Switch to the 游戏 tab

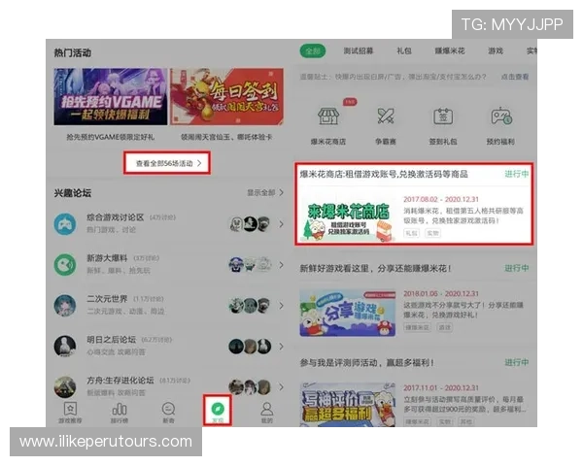(x=496, y=50)
